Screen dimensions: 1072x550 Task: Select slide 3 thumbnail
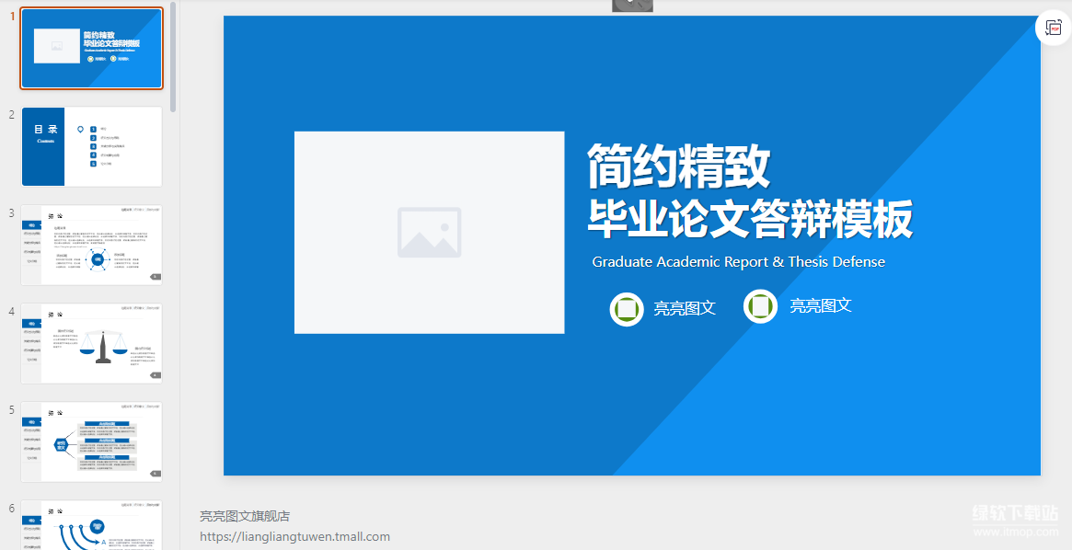point(92,245)
